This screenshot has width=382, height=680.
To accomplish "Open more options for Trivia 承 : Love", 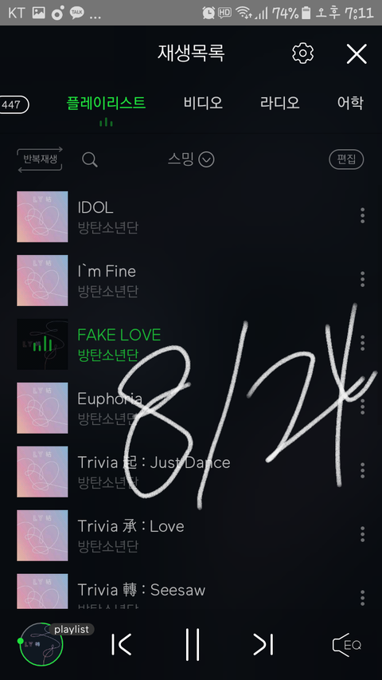I will coord(363,534).
